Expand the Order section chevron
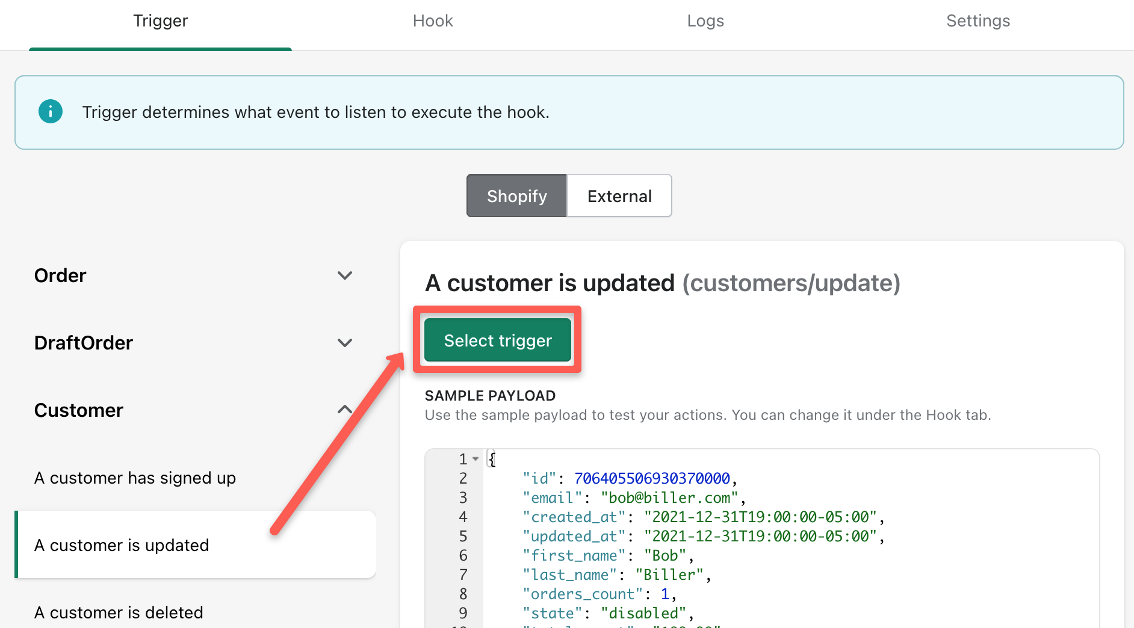 tap(345, 276)
